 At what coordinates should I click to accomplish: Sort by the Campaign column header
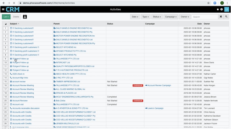coord(150,24)
